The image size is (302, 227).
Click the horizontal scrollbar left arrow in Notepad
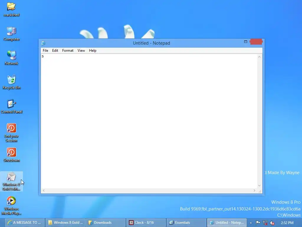point(44,191)
